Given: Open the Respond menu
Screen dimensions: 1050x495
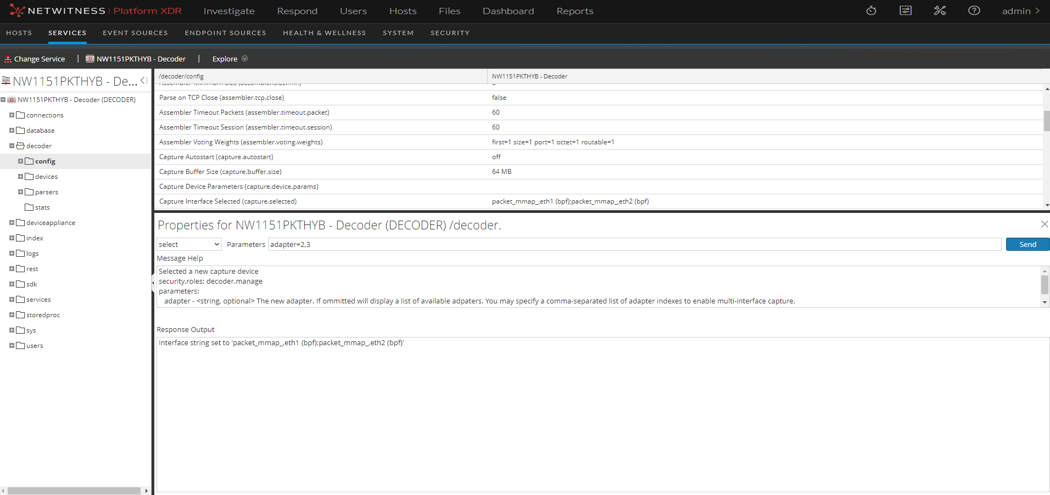Looking at the screenshot, I should [297, 10].
